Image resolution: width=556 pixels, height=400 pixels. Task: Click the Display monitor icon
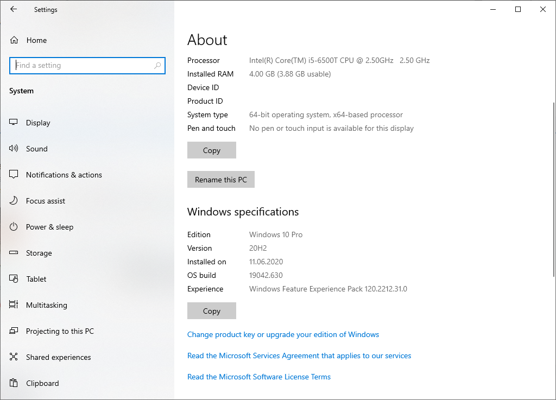pyautogui.click(x=14, y=122)
